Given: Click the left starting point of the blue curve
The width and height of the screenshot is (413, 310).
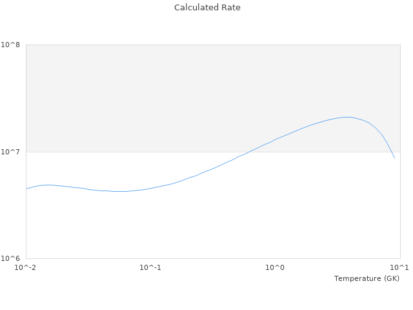Looking at the screenshot, I should pyautogui.click(x=26, y=189).
